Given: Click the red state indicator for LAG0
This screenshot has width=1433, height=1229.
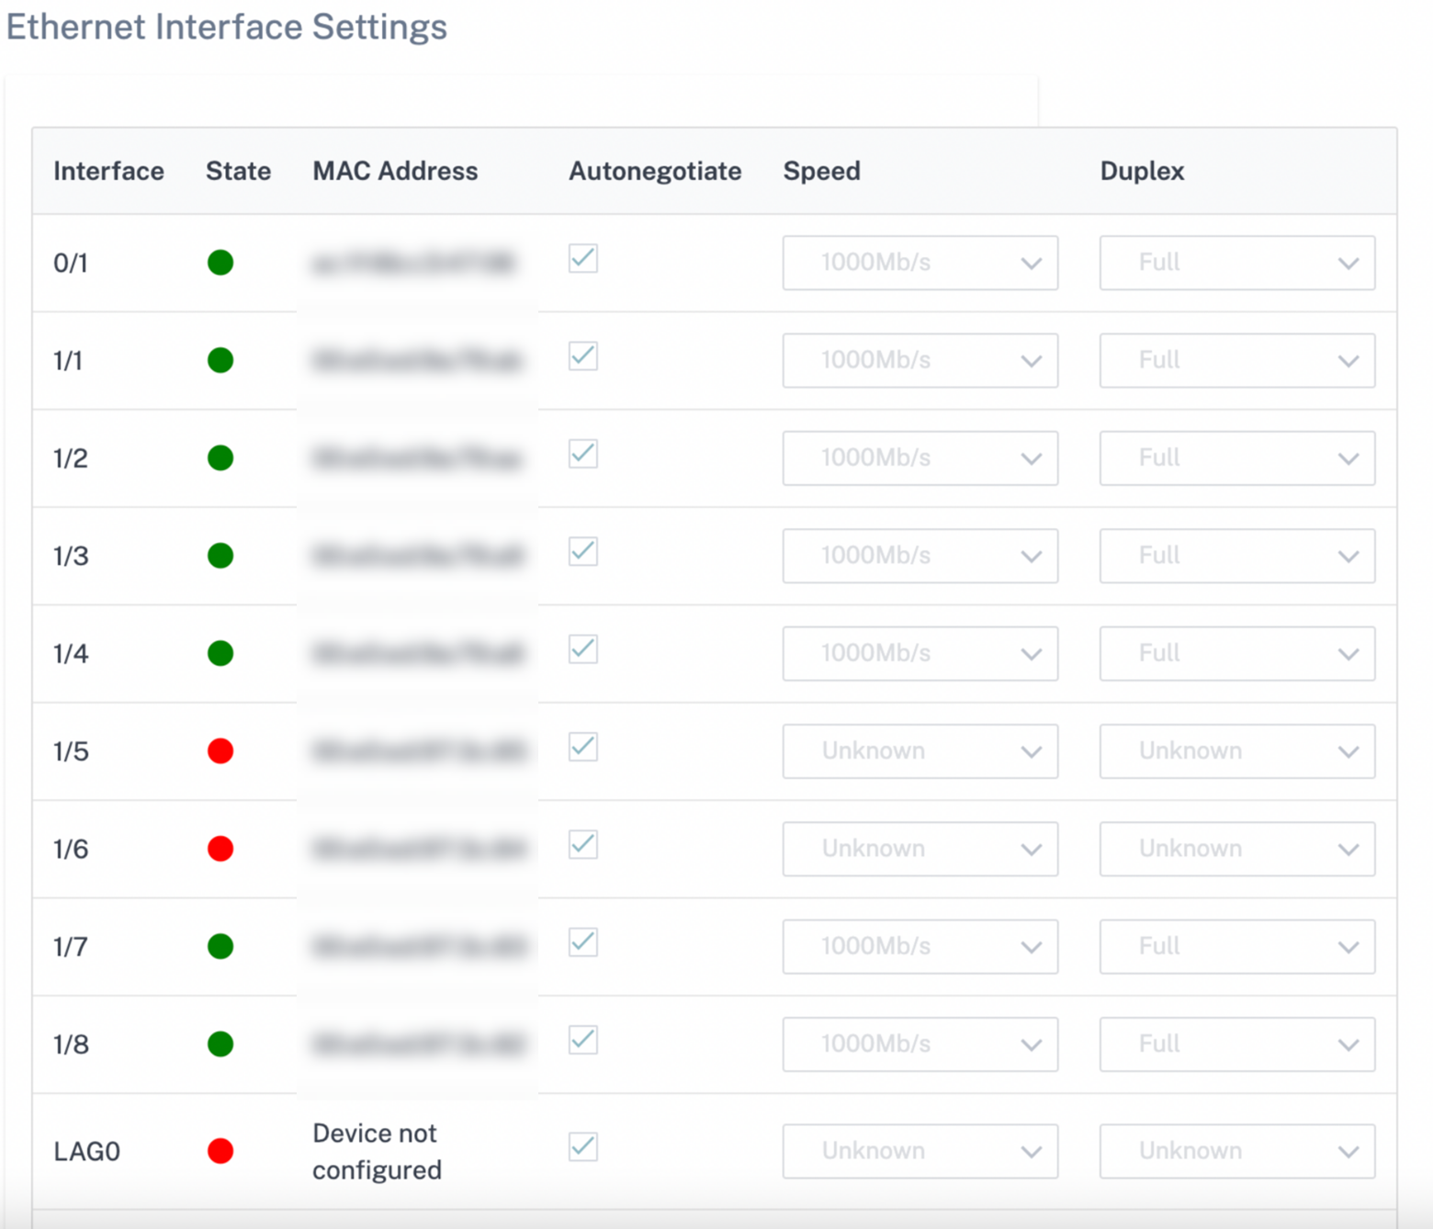Looking at the screenshot, I should point(220,1151).
